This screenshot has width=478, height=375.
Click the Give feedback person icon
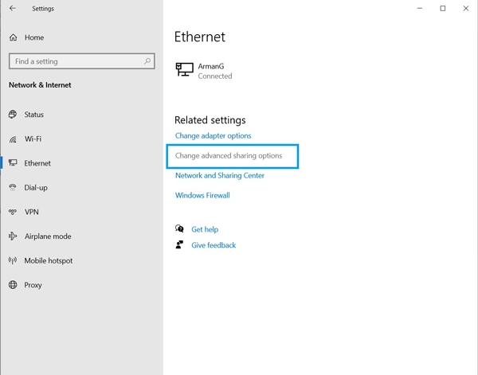[x=179, y=244]
